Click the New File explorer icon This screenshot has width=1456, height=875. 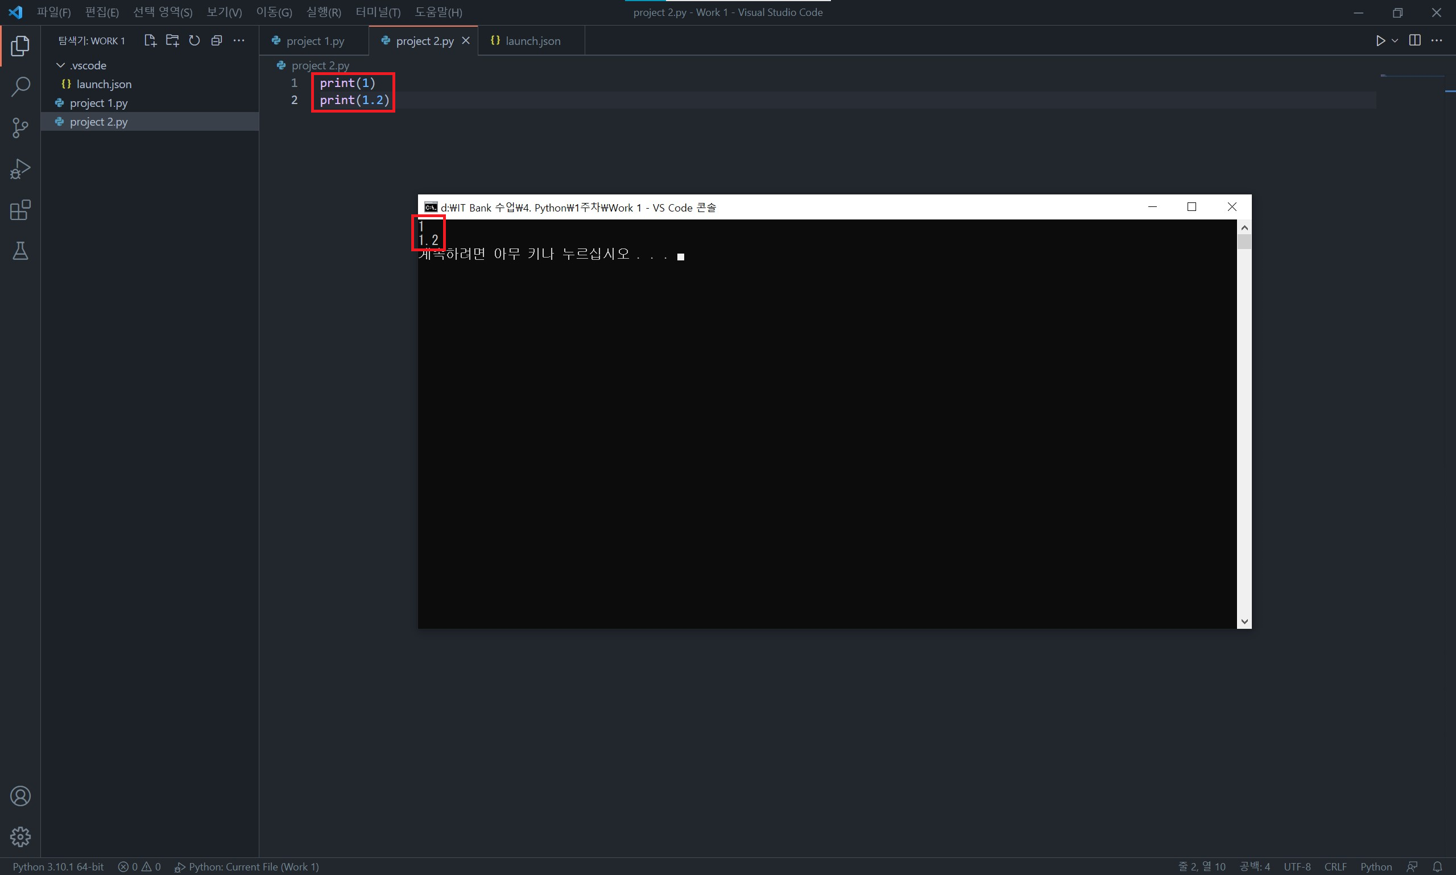pyautogui.click(x=150, y=40)
